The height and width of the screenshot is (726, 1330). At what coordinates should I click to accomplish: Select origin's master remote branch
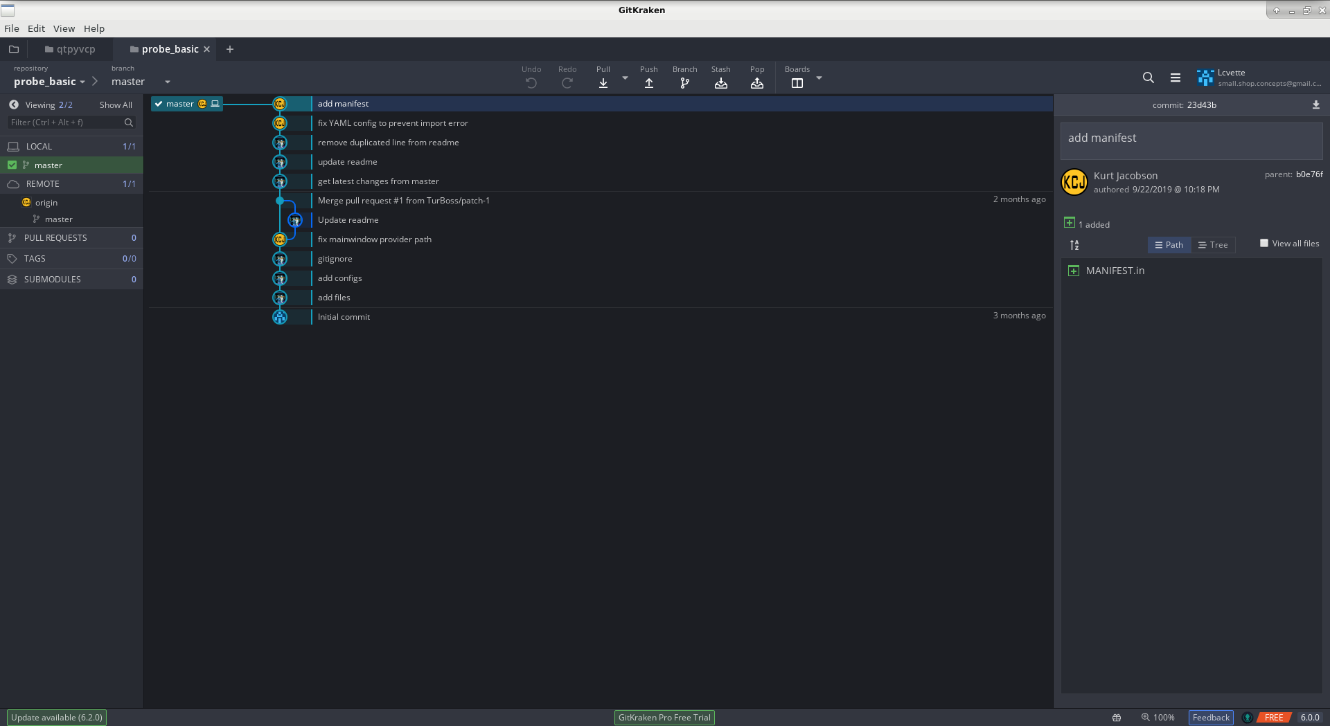(x=58, y=219)
